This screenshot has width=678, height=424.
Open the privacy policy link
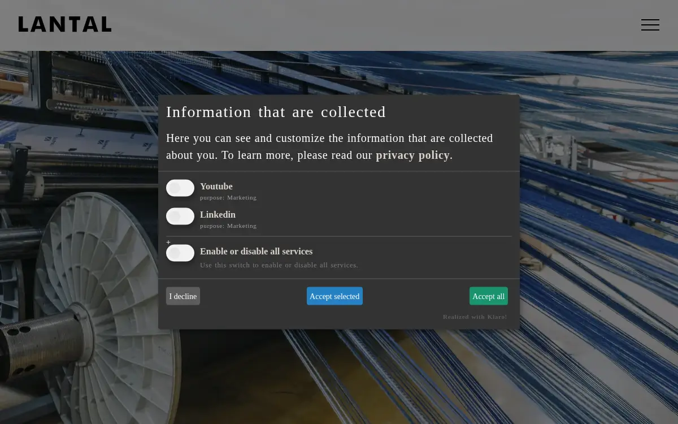[413, 155]
